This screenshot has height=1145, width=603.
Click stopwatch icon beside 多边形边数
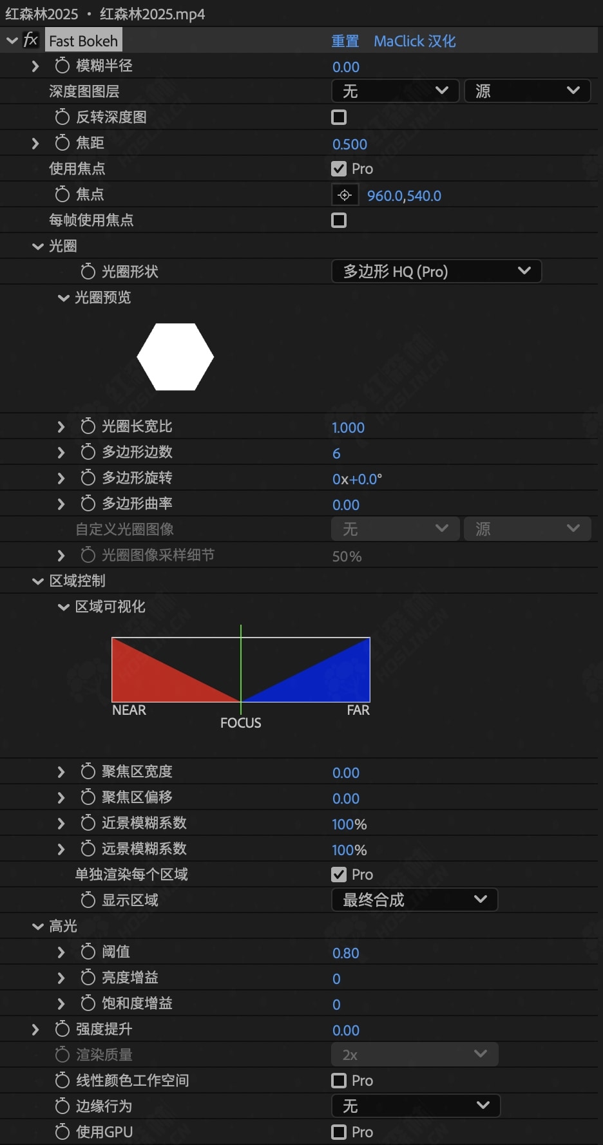88,452
